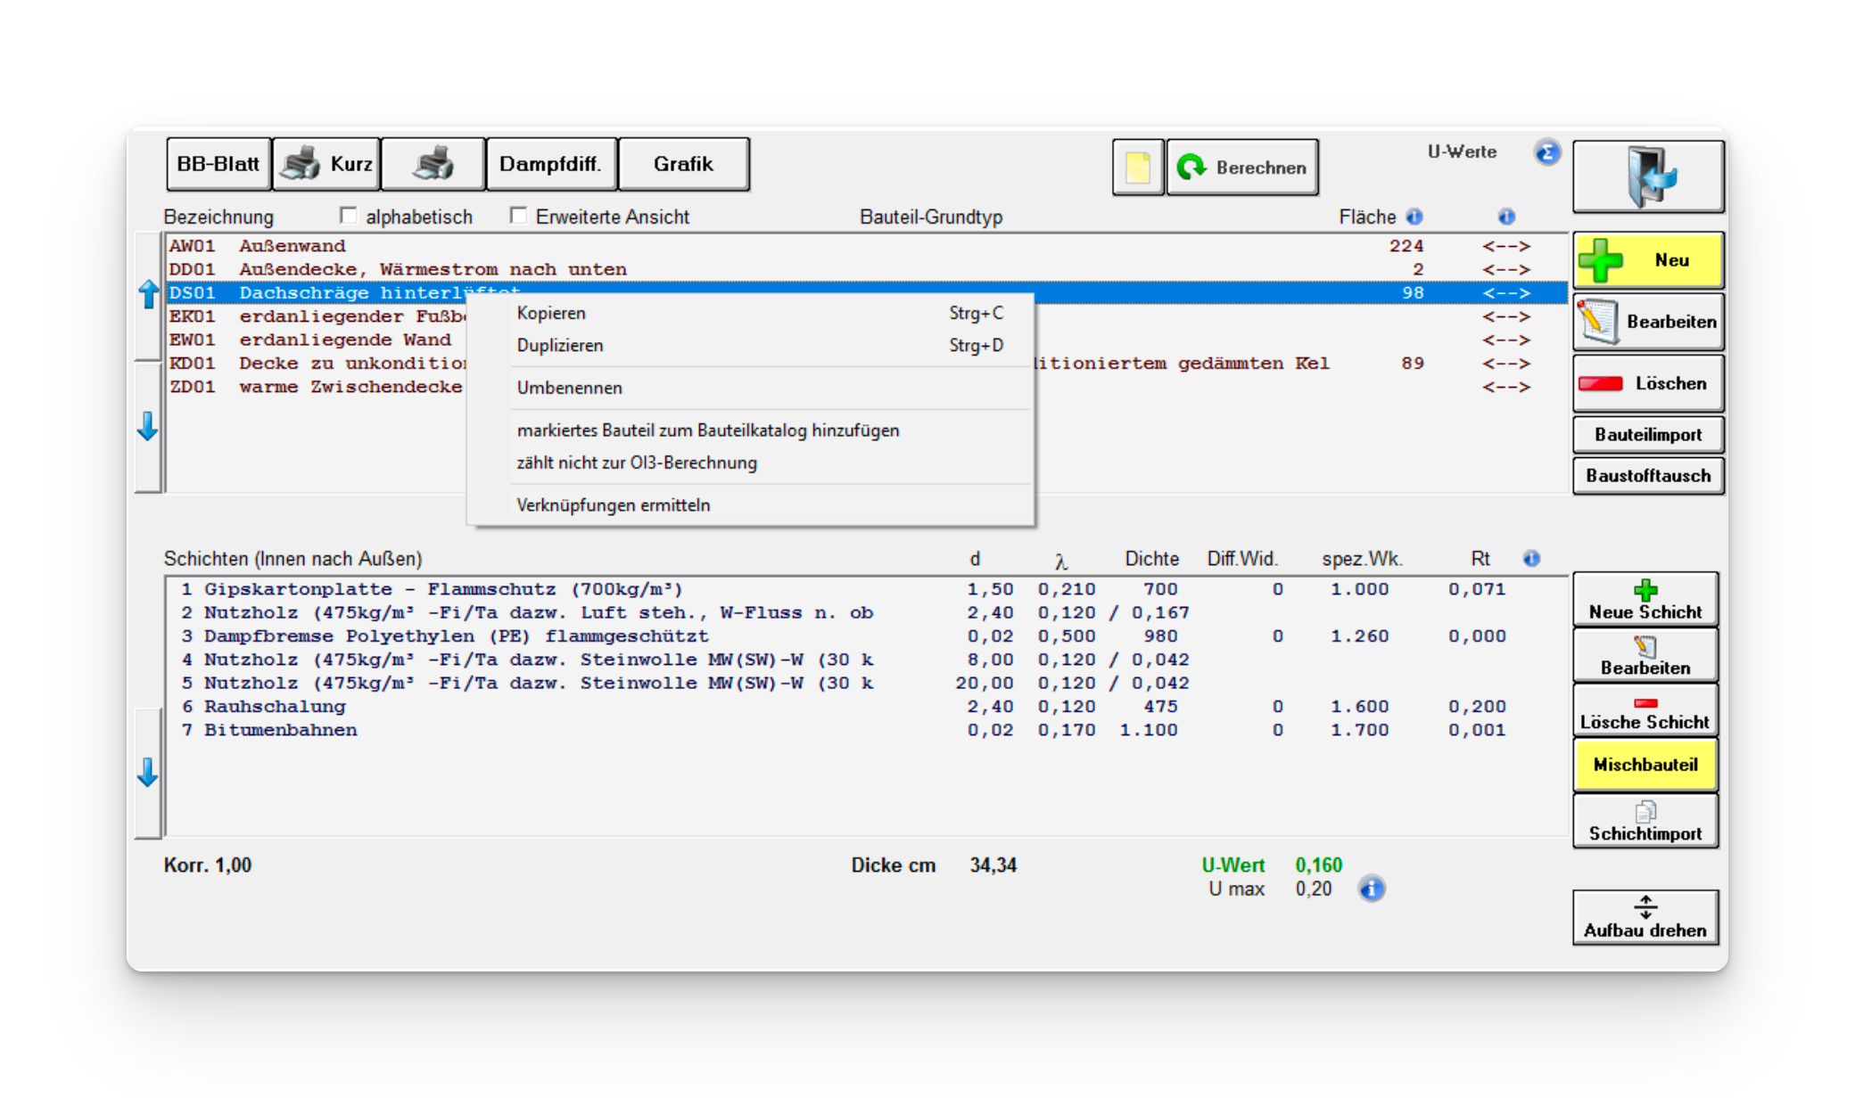Select Umbenennen in the context menu
Image resolution: width=1855 pixels, height=1098 pixels.
569,388
